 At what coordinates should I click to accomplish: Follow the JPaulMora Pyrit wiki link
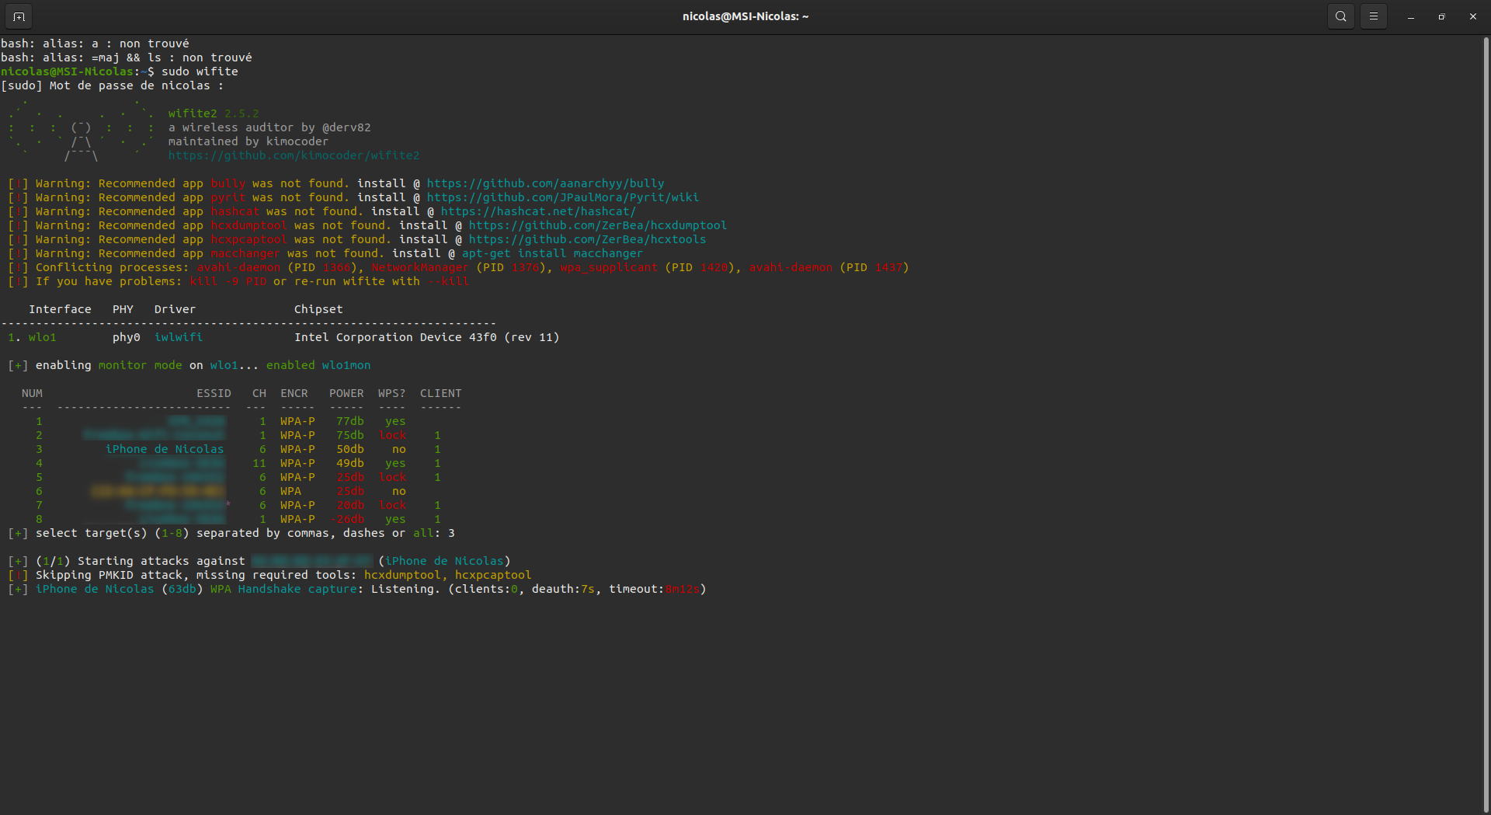(x=562, y=197)
